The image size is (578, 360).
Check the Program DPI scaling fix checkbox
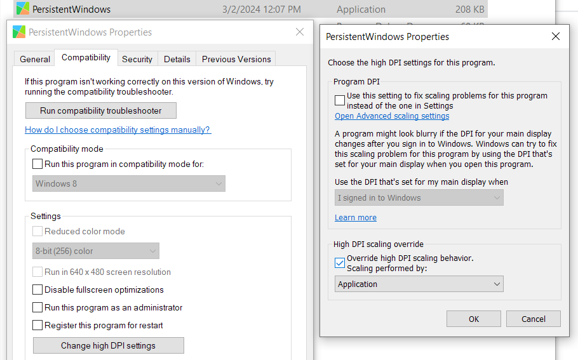[x=340, y=100]
